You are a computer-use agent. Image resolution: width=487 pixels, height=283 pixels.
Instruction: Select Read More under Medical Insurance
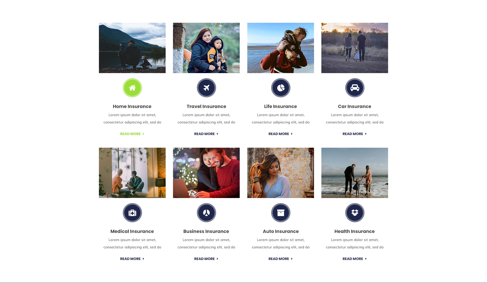[x=132, y=259]
